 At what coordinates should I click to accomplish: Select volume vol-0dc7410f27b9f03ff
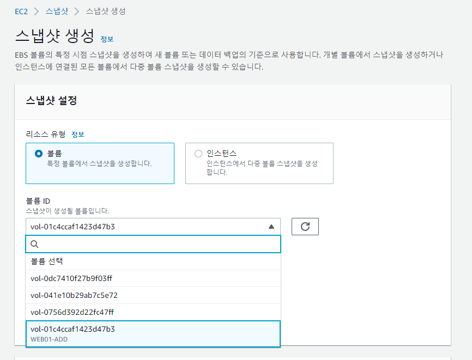(x=153, y=278)
